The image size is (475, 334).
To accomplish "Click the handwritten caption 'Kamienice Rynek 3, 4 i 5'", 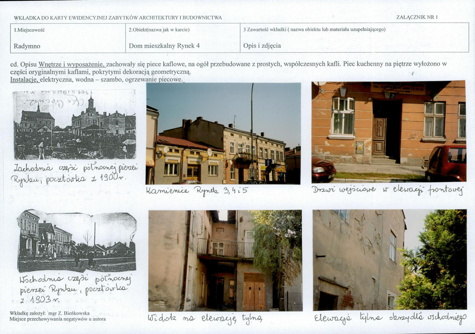I will (197, 191).
